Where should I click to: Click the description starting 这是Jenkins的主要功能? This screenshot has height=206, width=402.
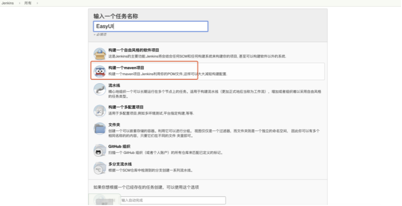[197, 56]
